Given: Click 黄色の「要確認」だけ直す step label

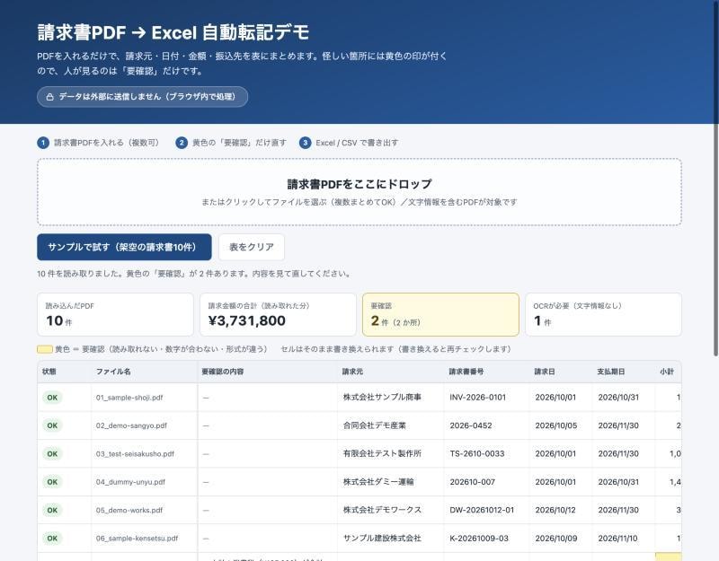Looking at the screenshot, I should 239,143.
